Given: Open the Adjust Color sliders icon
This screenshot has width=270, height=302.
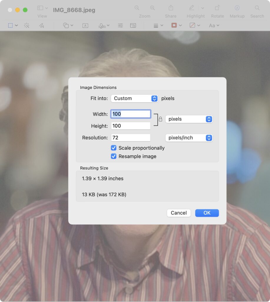Looking at the screenshot, I should 120,26.
